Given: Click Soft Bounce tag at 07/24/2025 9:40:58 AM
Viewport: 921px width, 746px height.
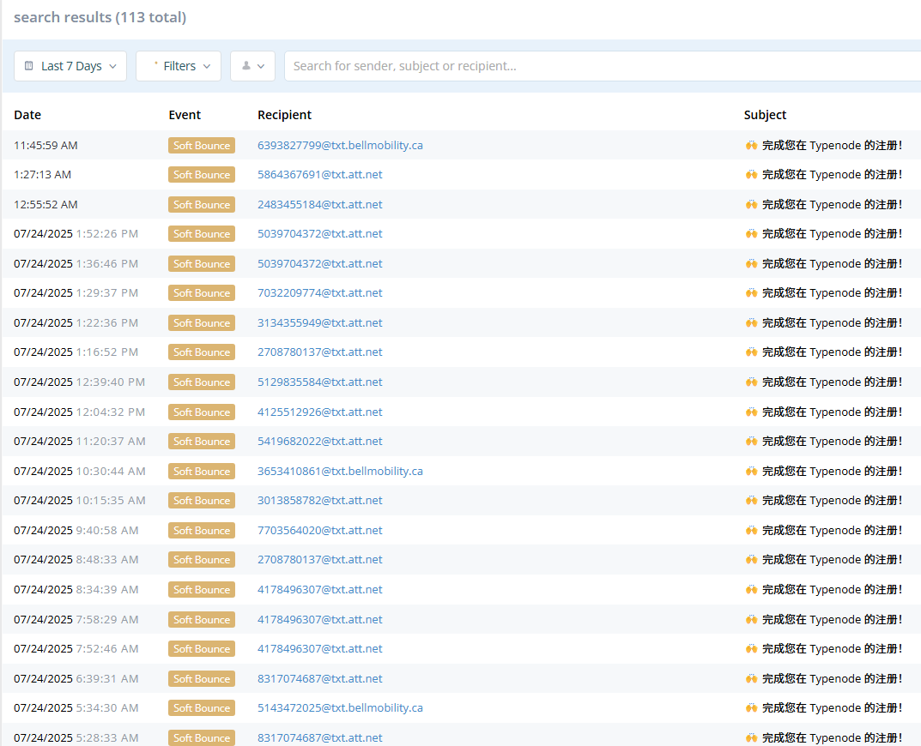Looking at the screenshot, I should pyautogui.click(x=202, y=531).
